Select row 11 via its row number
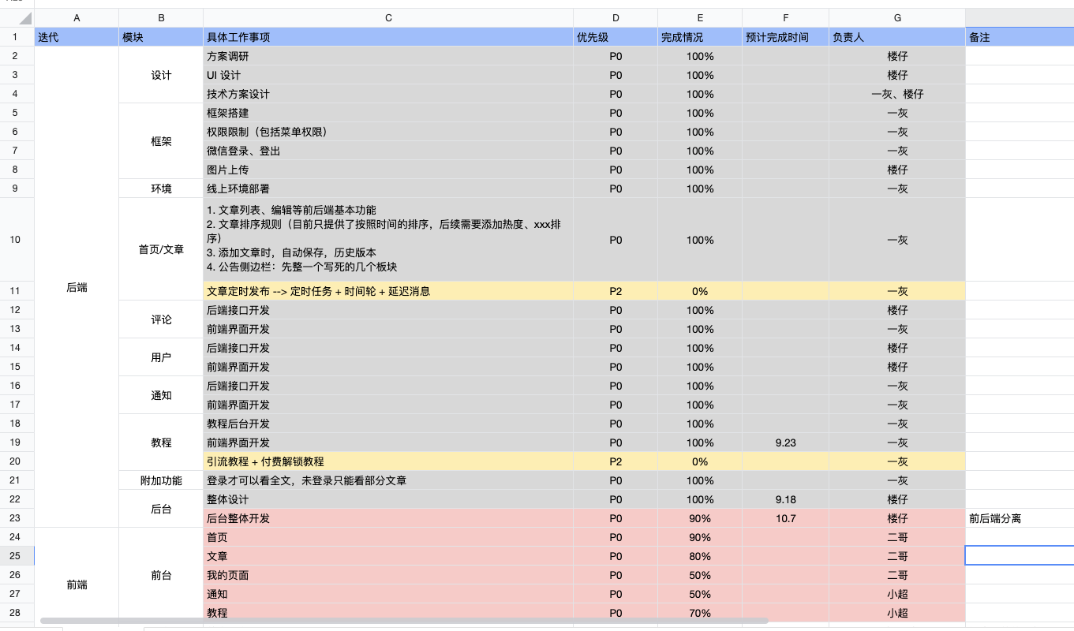The image size is (1074, 631). coord(17,291)
